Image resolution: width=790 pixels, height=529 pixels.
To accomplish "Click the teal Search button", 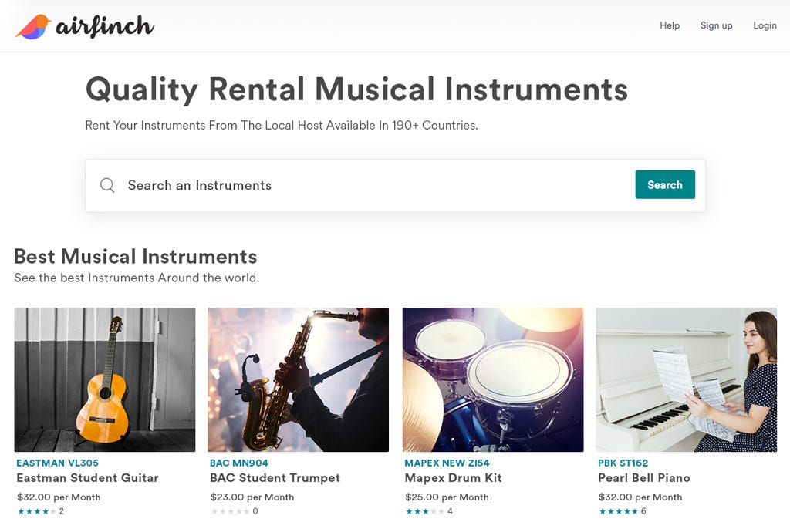I will coord(665,184).
